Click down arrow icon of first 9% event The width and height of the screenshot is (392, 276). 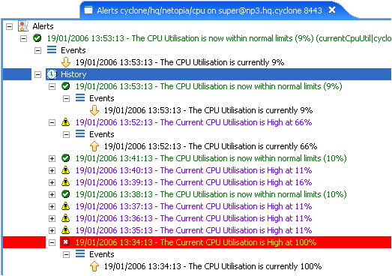tap(66, 62)
